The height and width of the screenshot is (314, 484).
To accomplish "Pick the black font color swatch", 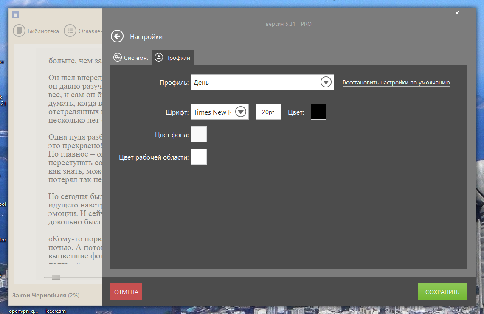I will click(x=318, y=112).
